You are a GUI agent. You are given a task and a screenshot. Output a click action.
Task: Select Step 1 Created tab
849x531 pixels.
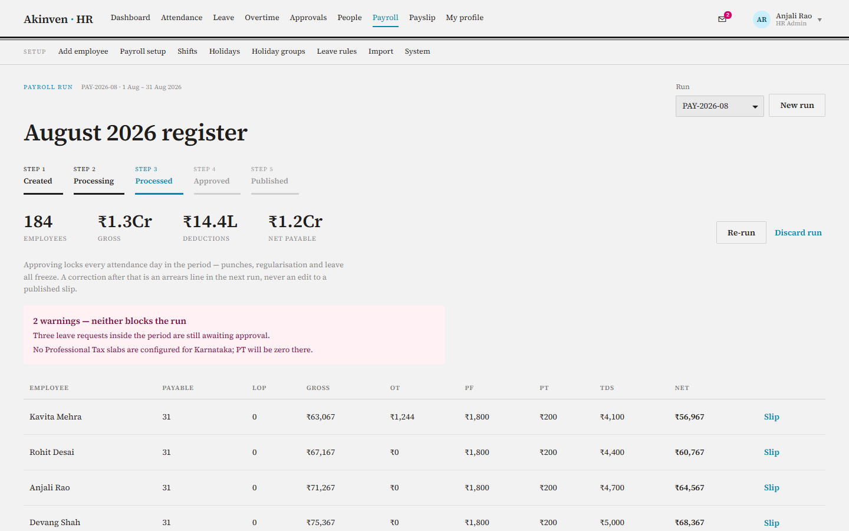tap(43, 179)
